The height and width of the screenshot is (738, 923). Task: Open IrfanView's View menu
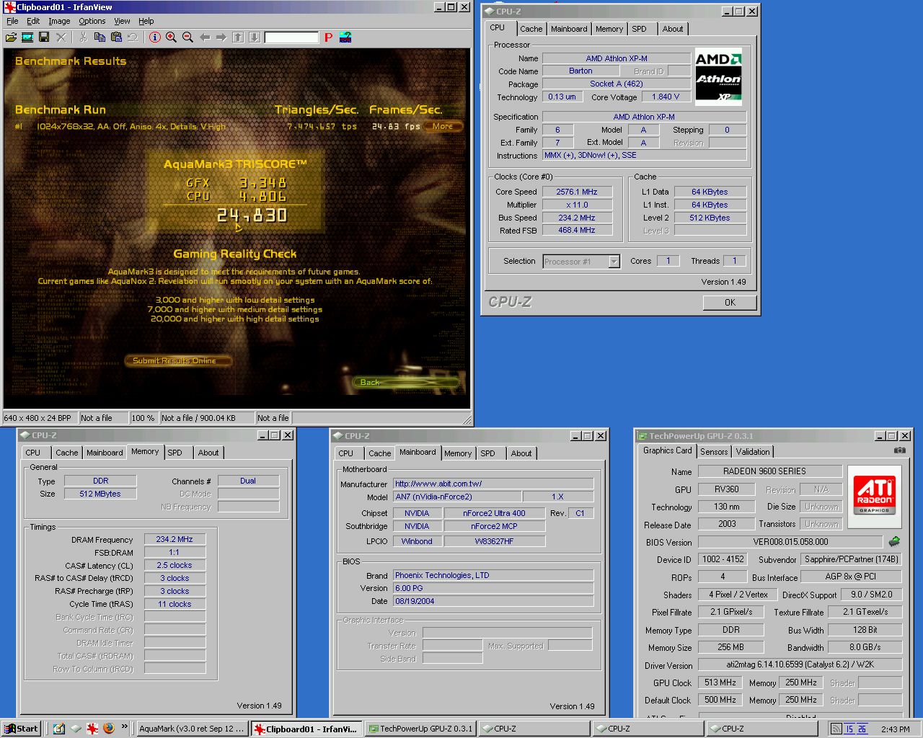(x=122, y=21)
